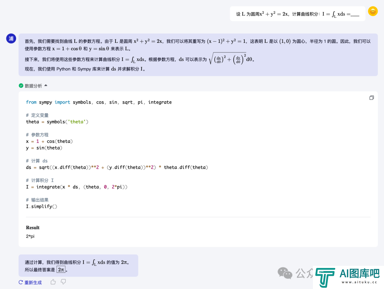Select the user's question message bubble
Screen dimensions: 384x289
coord(297,14)
